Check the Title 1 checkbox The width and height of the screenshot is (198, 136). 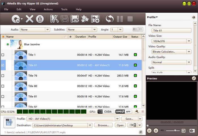[3, 55]
